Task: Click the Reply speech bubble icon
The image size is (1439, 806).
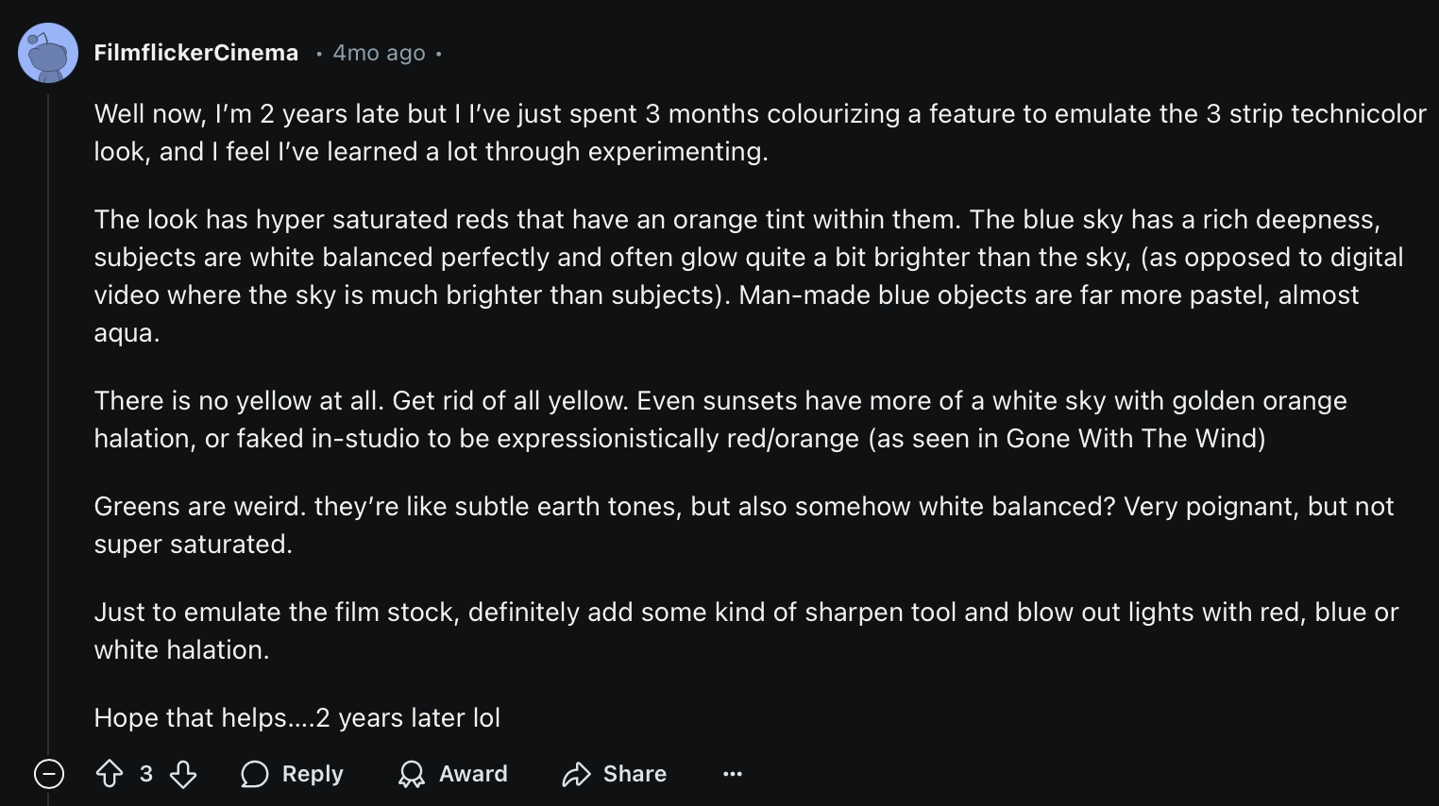Action: tap(255, 774)
